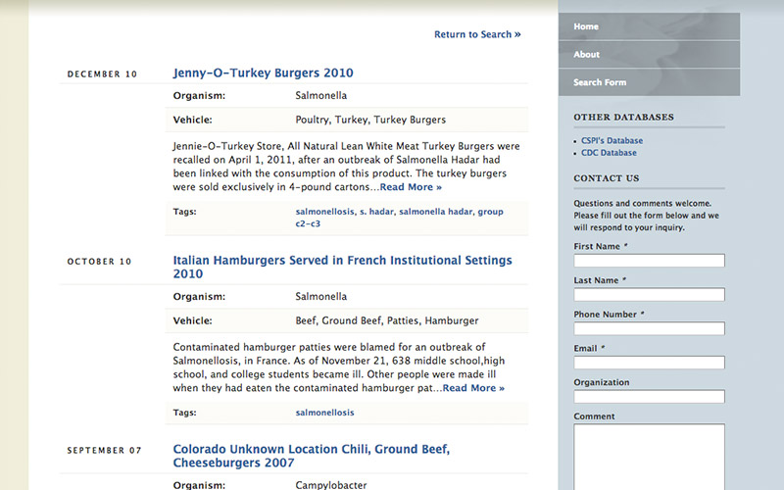This screenshot has height=490, width=784.
Task: Open the CSPI's Database link
Action: pos(612,140)
